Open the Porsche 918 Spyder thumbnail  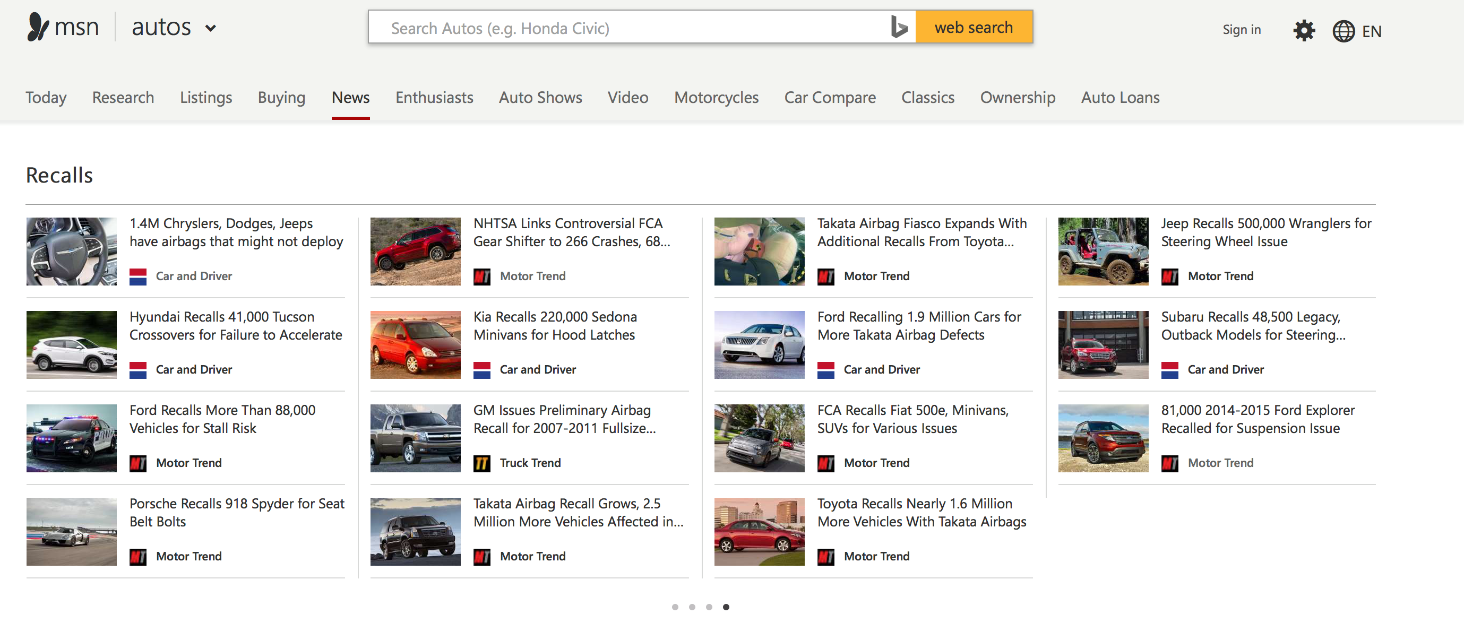click(72, 531)
